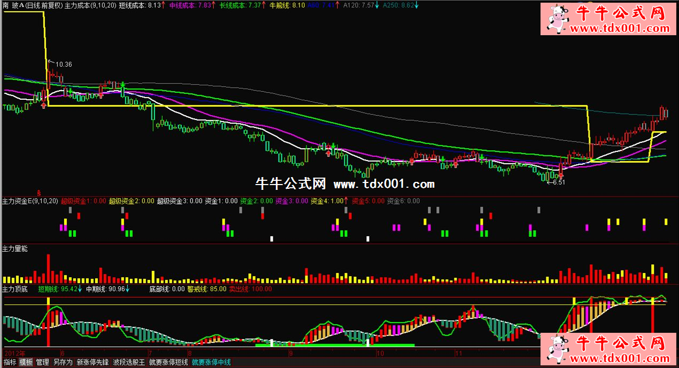
Task: Click the A120: 7.57 readout
Action: click(358, 5)
